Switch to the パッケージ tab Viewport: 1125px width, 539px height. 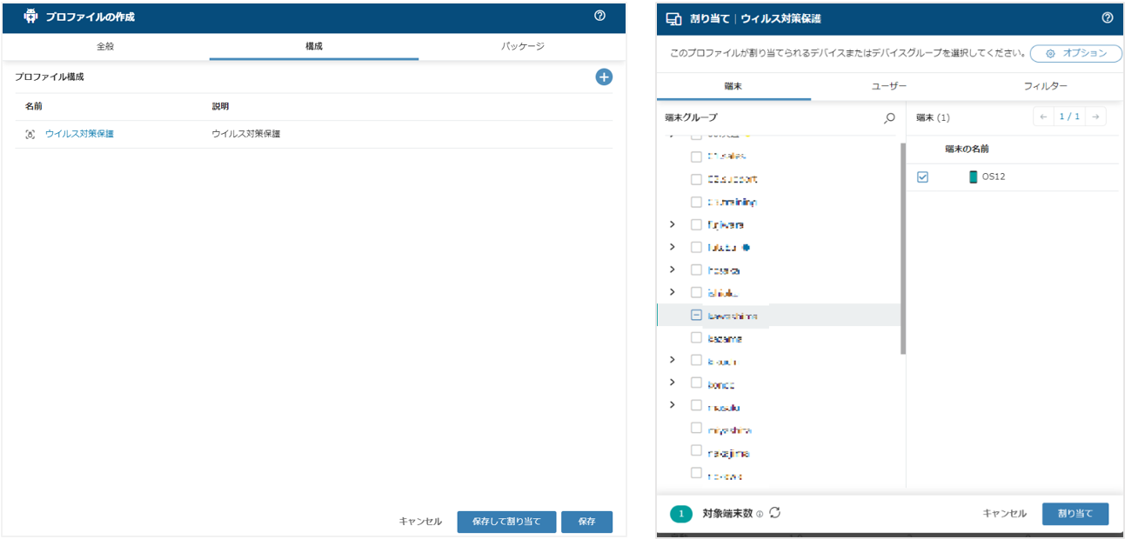[x=522, y=46]
